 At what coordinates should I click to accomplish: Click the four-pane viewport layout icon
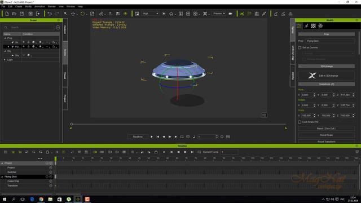[x=188, y=14]
